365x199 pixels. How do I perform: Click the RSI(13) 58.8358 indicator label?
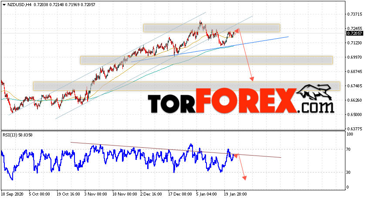[x=17, y=135]
